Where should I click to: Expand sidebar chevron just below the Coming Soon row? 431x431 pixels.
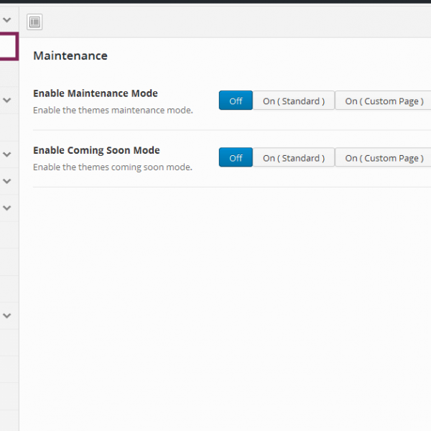click(7, 181)
